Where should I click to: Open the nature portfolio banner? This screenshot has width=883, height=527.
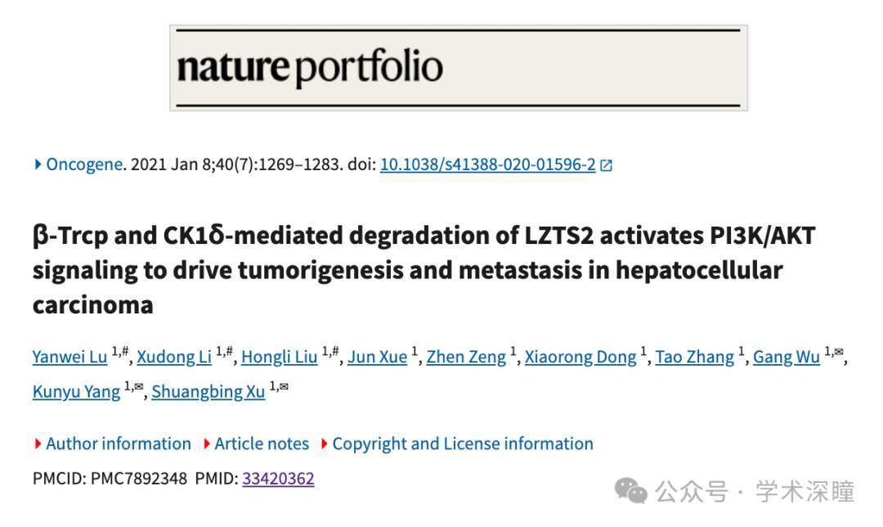(x=459, y=68)
